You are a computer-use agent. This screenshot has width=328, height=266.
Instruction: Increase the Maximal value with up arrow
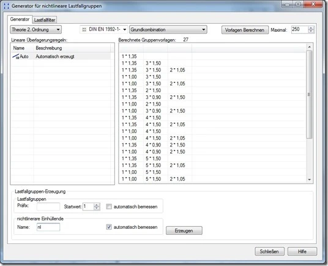click(311, 27)
